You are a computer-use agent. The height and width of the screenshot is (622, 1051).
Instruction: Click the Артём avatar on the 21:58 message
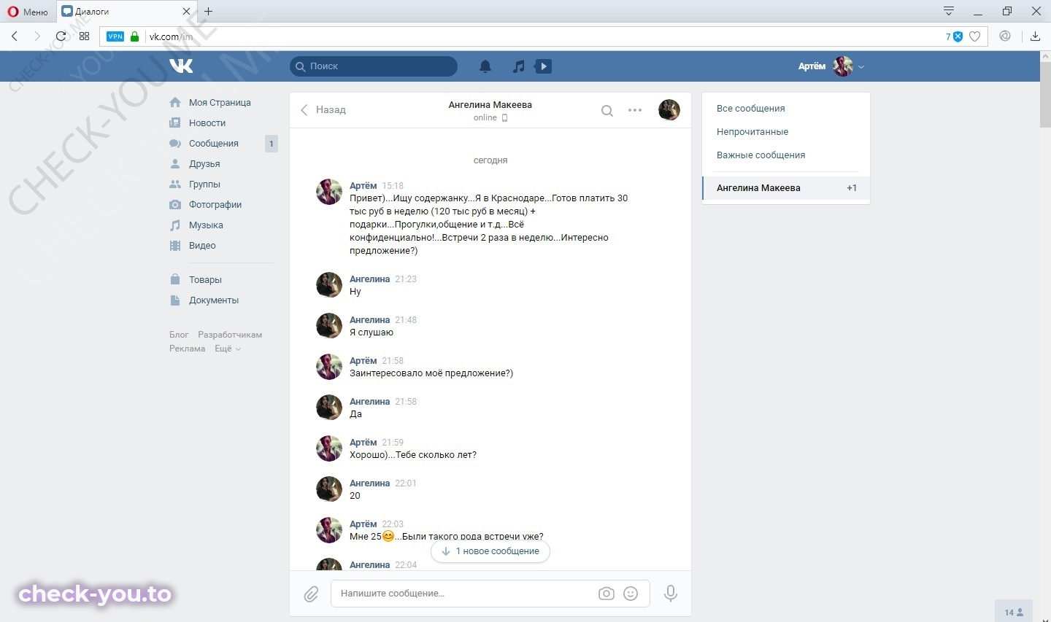click(329, 367)
